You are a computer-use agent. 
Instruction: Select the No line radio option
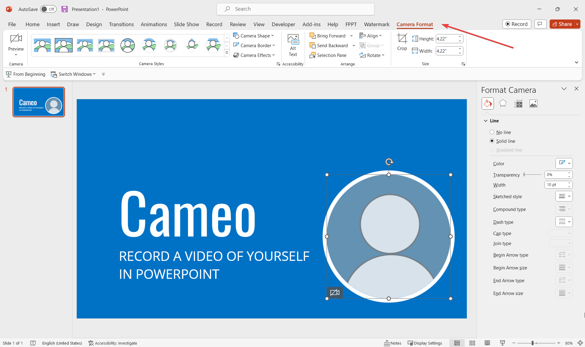click(492, 132)
